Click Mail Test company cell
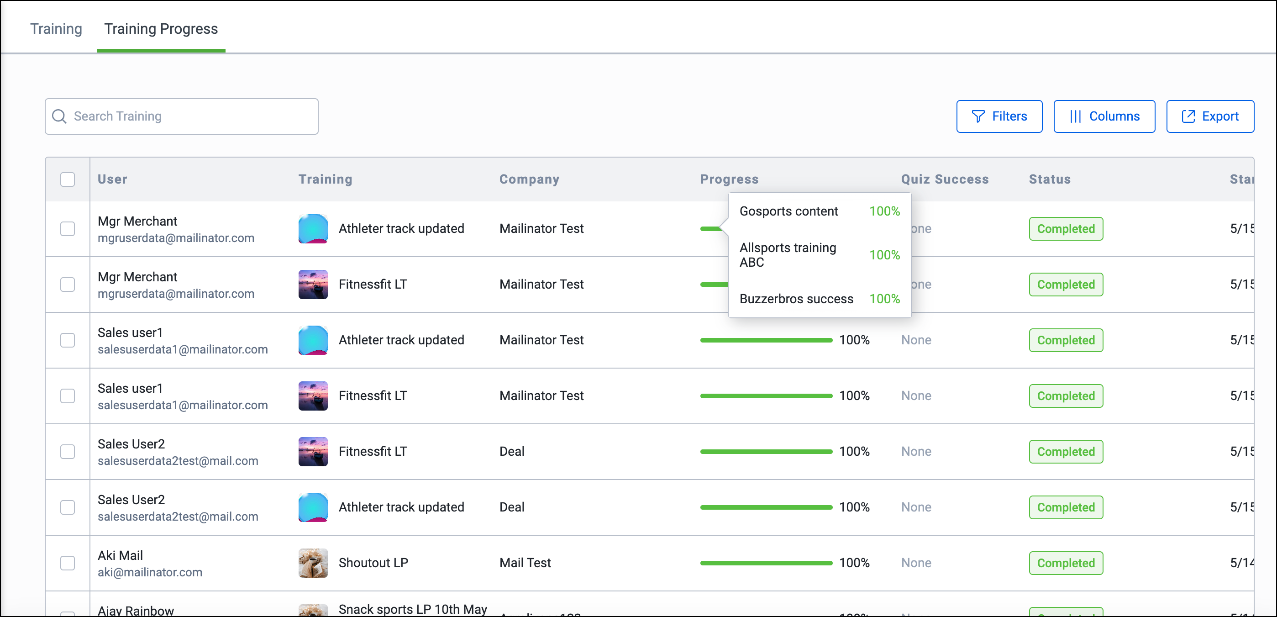1277x617 pixels. pyautogui.click(x=525, y=563)
